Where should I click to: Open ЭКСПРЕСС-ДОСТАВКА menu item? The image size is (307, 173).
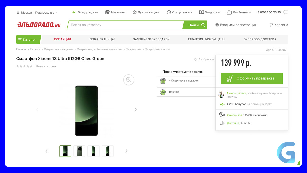coord(260,39)
